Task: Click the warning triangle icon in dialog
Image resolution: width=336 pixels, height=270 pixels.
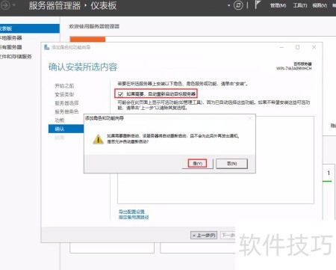Action: click(x=99, y=139)
